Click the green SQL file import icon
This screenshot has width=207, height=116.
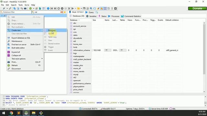point(40,8)
